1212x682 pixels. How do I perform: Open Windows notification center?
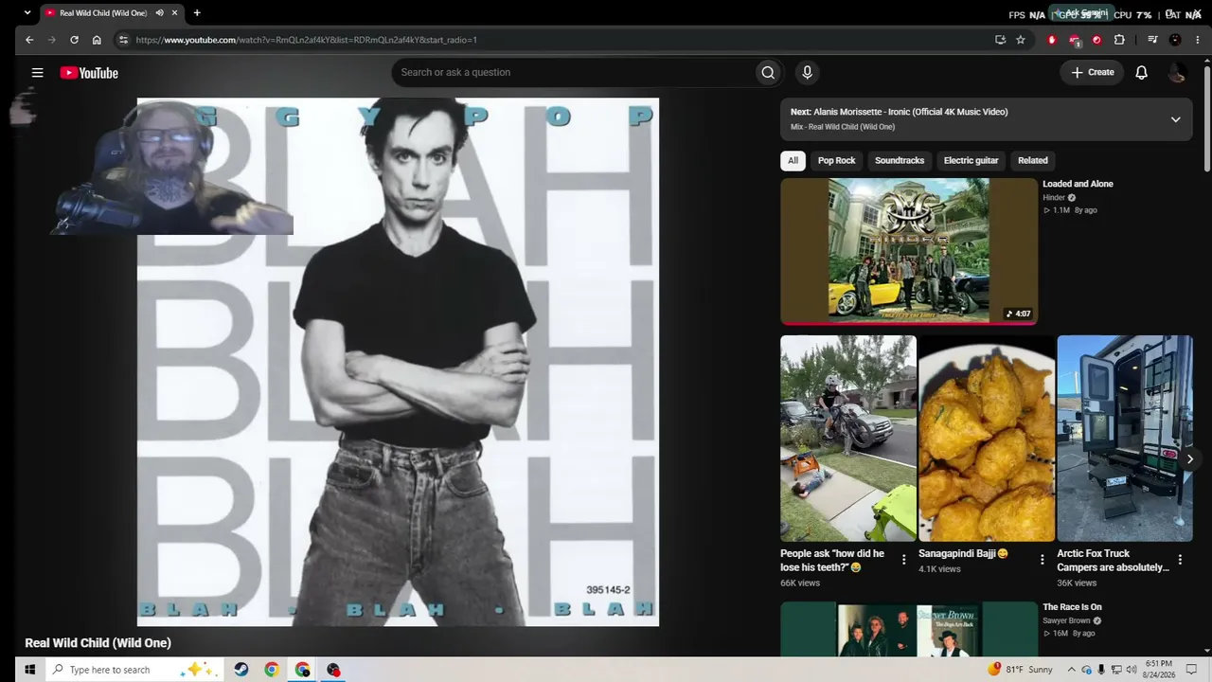[x=1192, y=670]
